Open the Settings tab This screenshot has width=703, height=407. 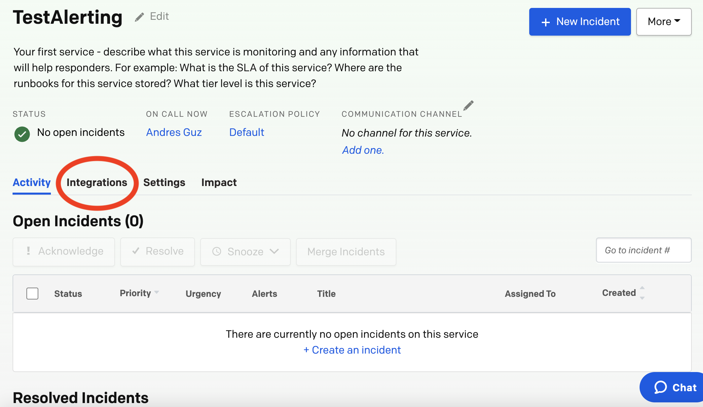(x=164, y=182)
